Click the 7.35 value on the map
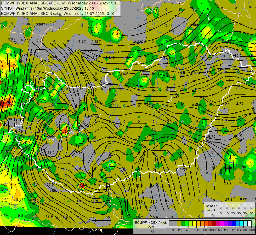The image size is (256, 235). [x=224, y=72]
